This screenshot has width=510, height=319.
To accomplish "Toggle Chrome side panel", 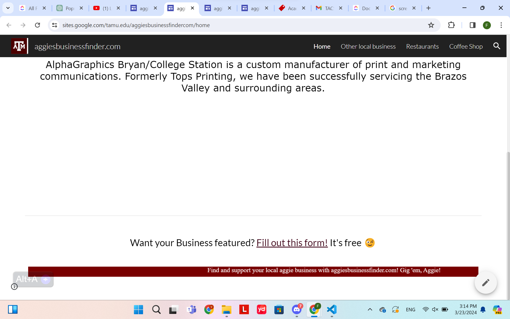I will click(x=472, y=25).
